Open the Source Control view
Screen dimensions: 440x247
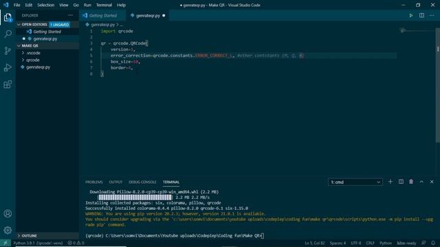click(x=8, y=51)
